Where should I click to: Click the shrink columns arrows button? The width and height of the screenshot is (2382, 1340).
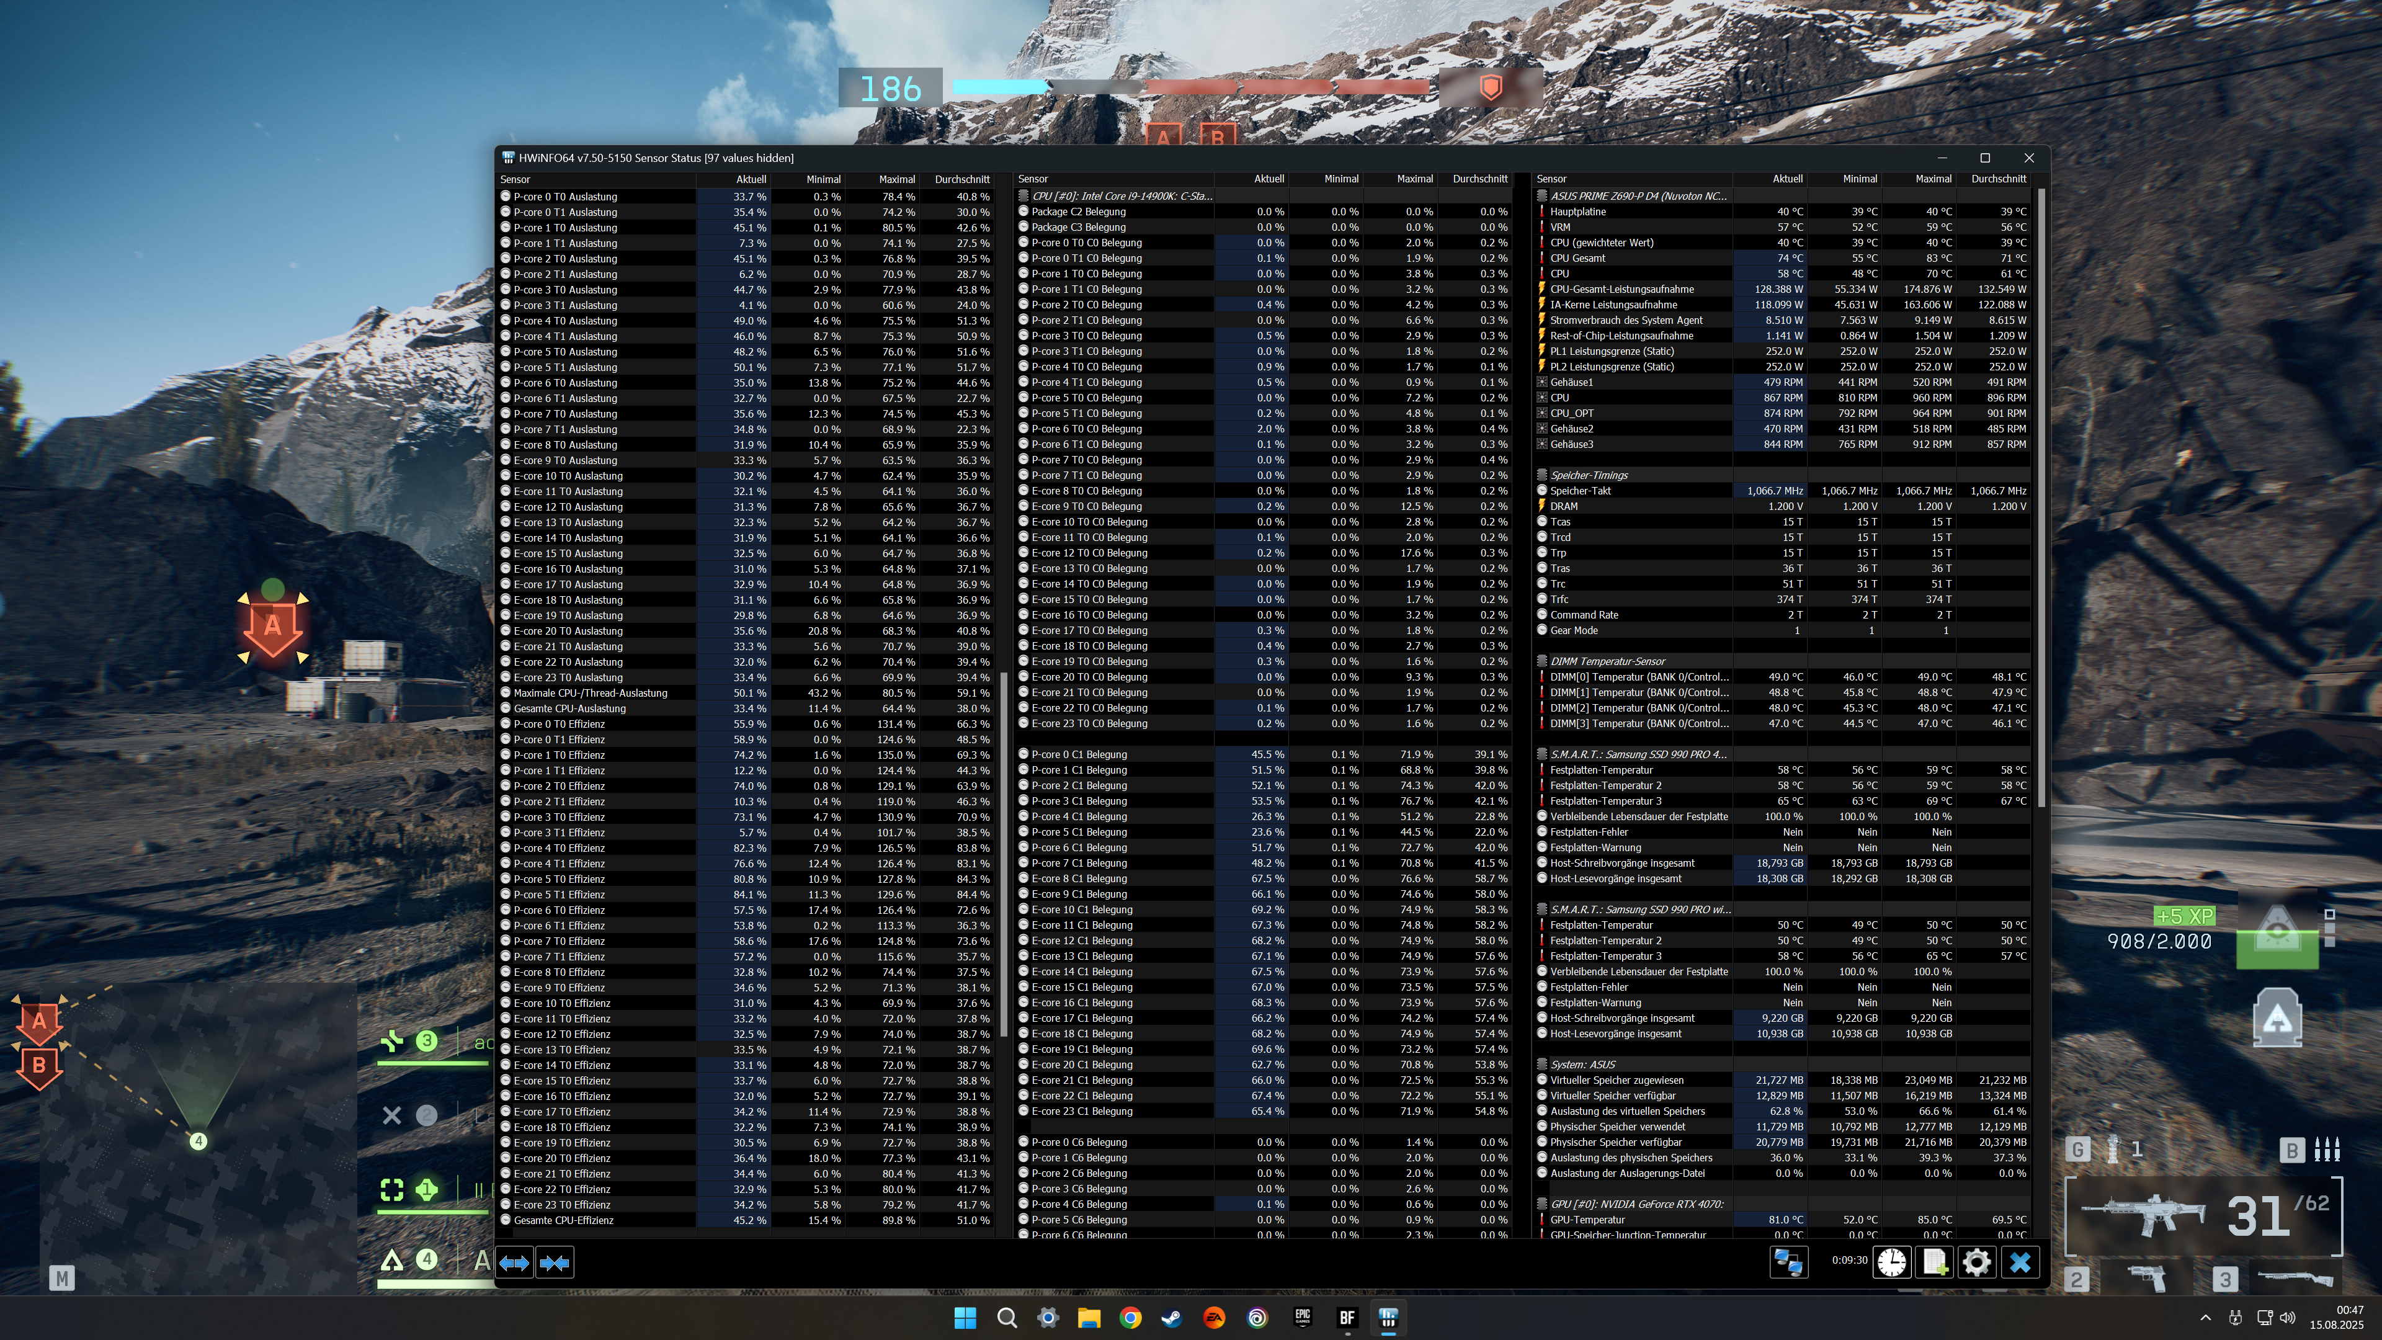click(555, 1262)
